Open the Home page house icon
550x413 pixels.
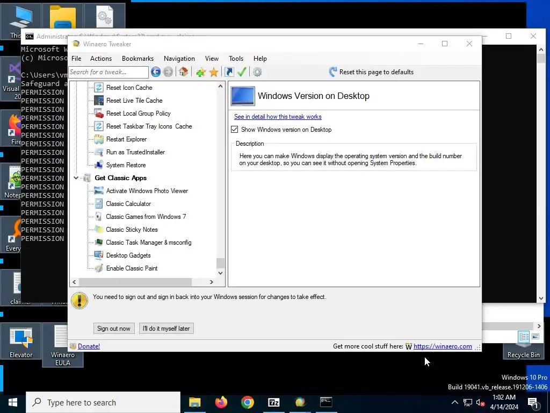pos(183,72)
